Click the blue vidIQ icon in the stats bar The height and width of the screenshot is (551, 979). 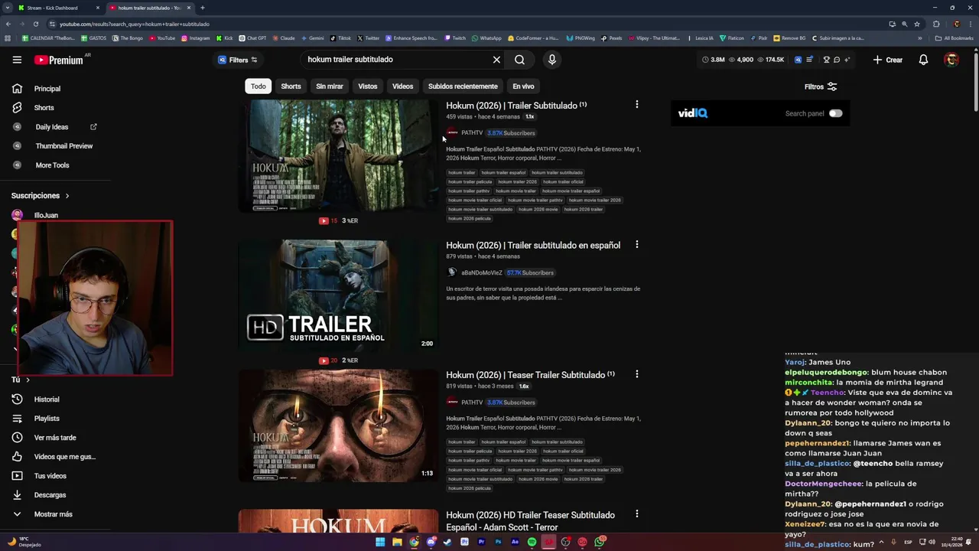798,60
